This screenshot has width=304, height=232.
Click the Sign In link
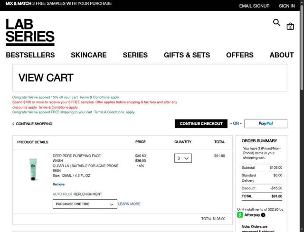[287, 6]
